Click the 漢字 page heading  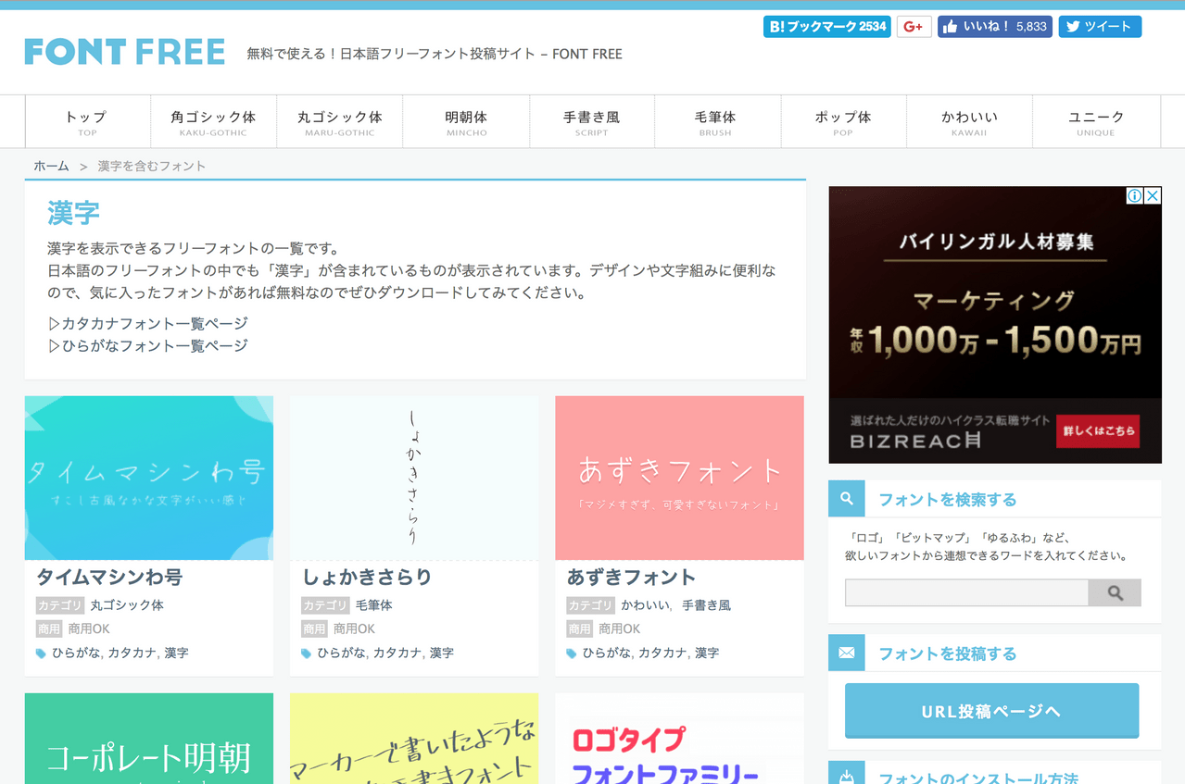(x=73, y=213)
